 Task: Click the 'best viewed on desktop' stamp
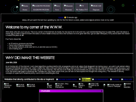[x=8, y=86]
